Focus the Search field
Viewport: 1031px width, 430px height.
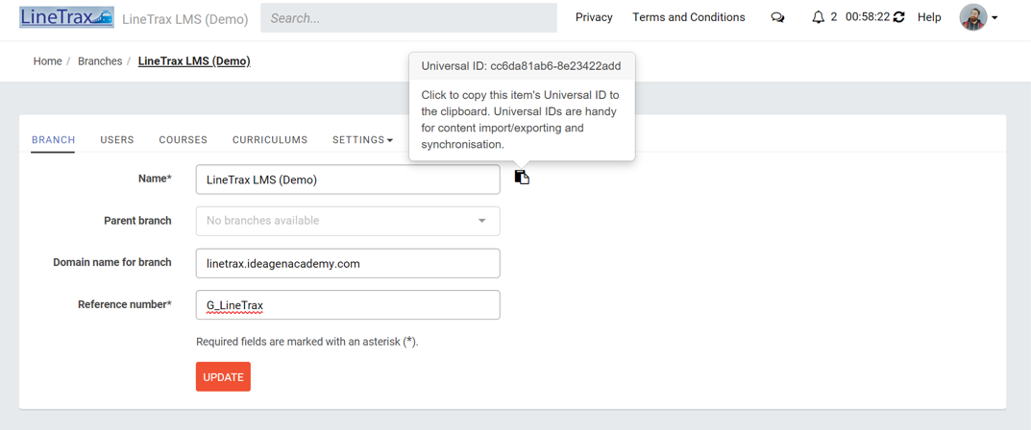pyautogui.click(x=408, y=17)
